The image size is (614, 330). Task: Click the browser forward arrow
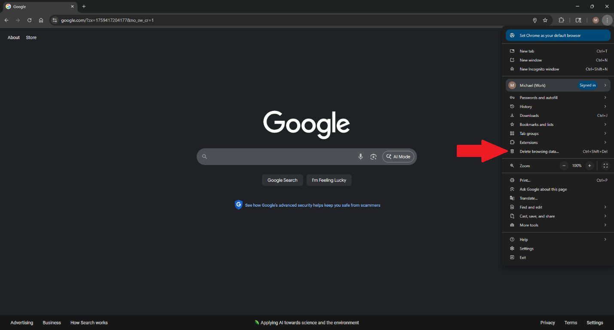pos(18,20)
